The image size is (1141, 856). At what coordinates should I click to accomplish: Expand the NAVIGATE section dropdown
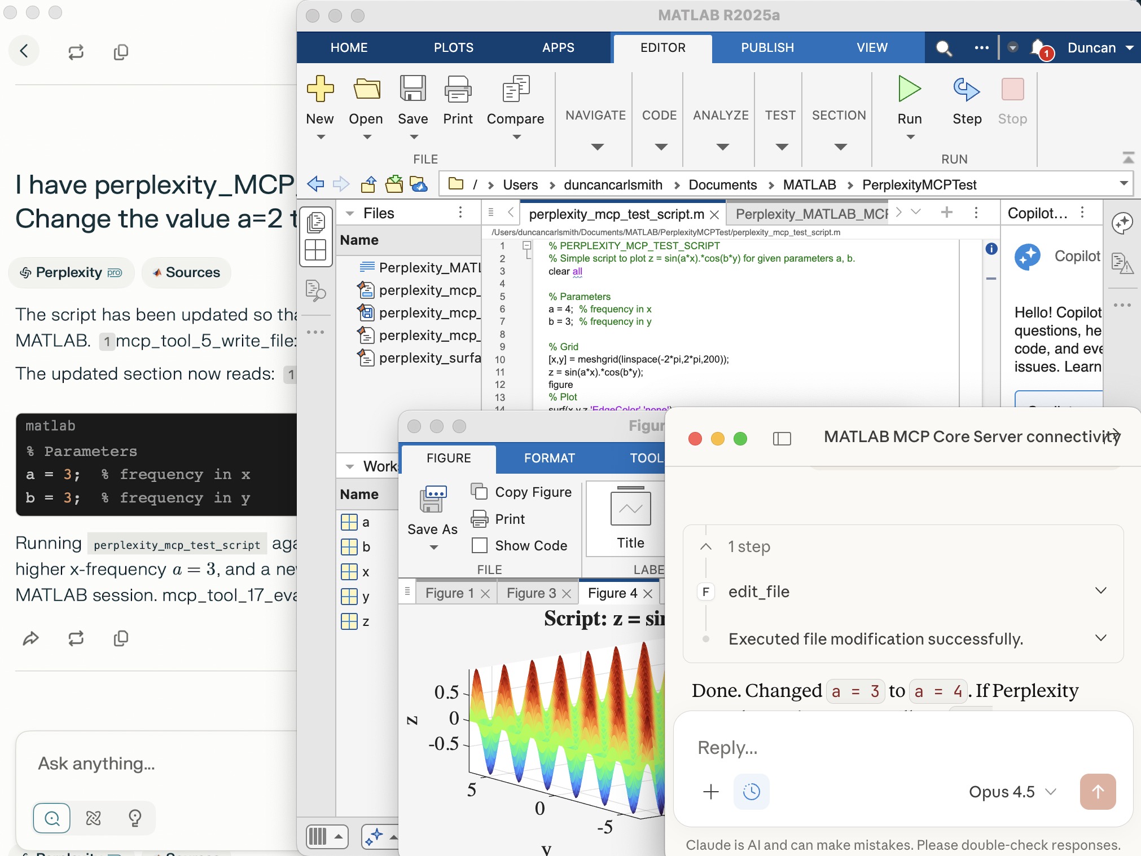pos(596,147)
